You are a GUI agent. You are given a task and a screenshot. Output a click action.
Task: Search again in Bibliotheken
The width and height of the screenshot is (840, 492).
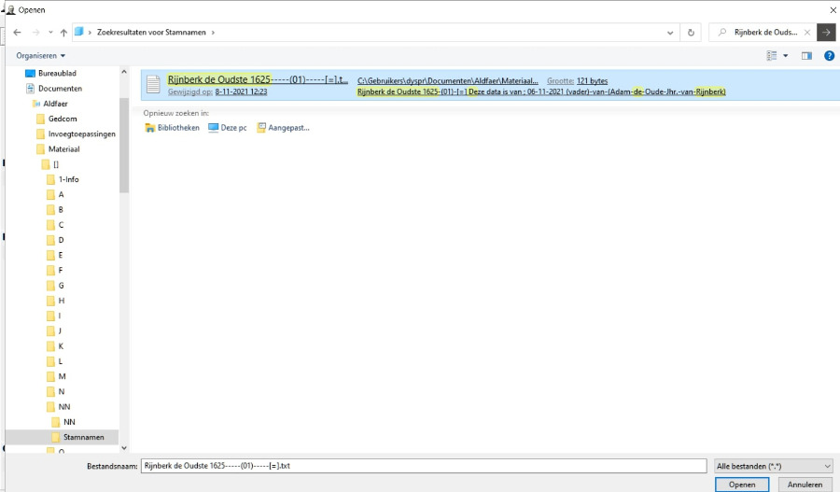pos(173,128)
